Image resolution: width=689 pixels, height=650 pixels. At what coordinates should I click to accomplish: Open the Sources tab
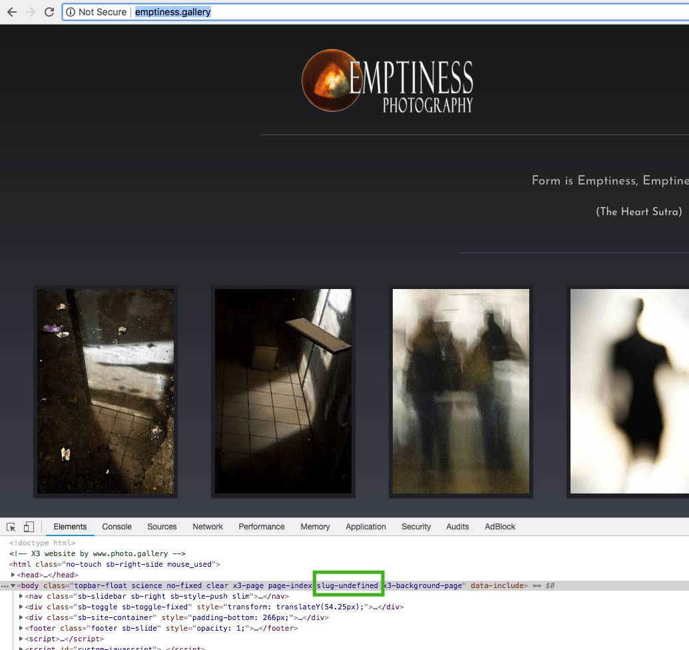coord(162,527)
